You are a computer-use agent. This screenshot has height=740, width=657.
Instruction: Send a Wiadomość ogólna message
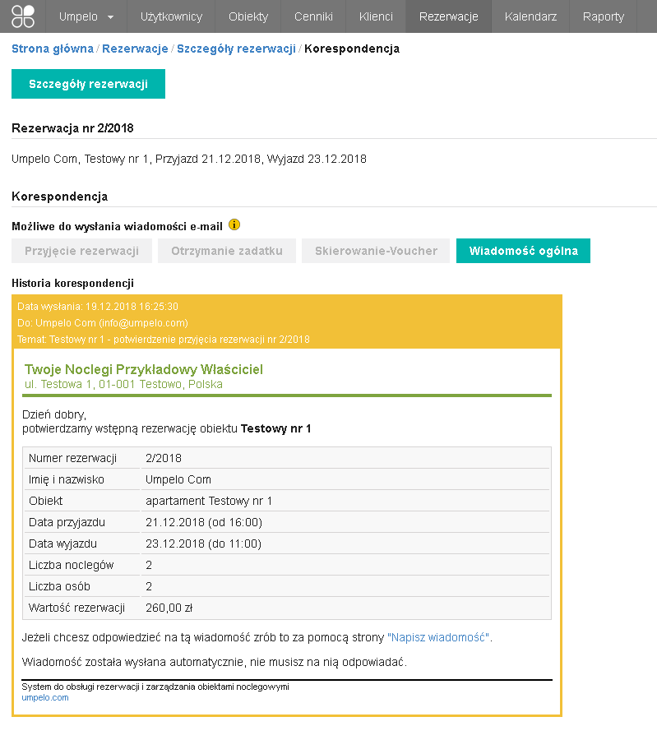pyautogui.click(x=523, y=251)
